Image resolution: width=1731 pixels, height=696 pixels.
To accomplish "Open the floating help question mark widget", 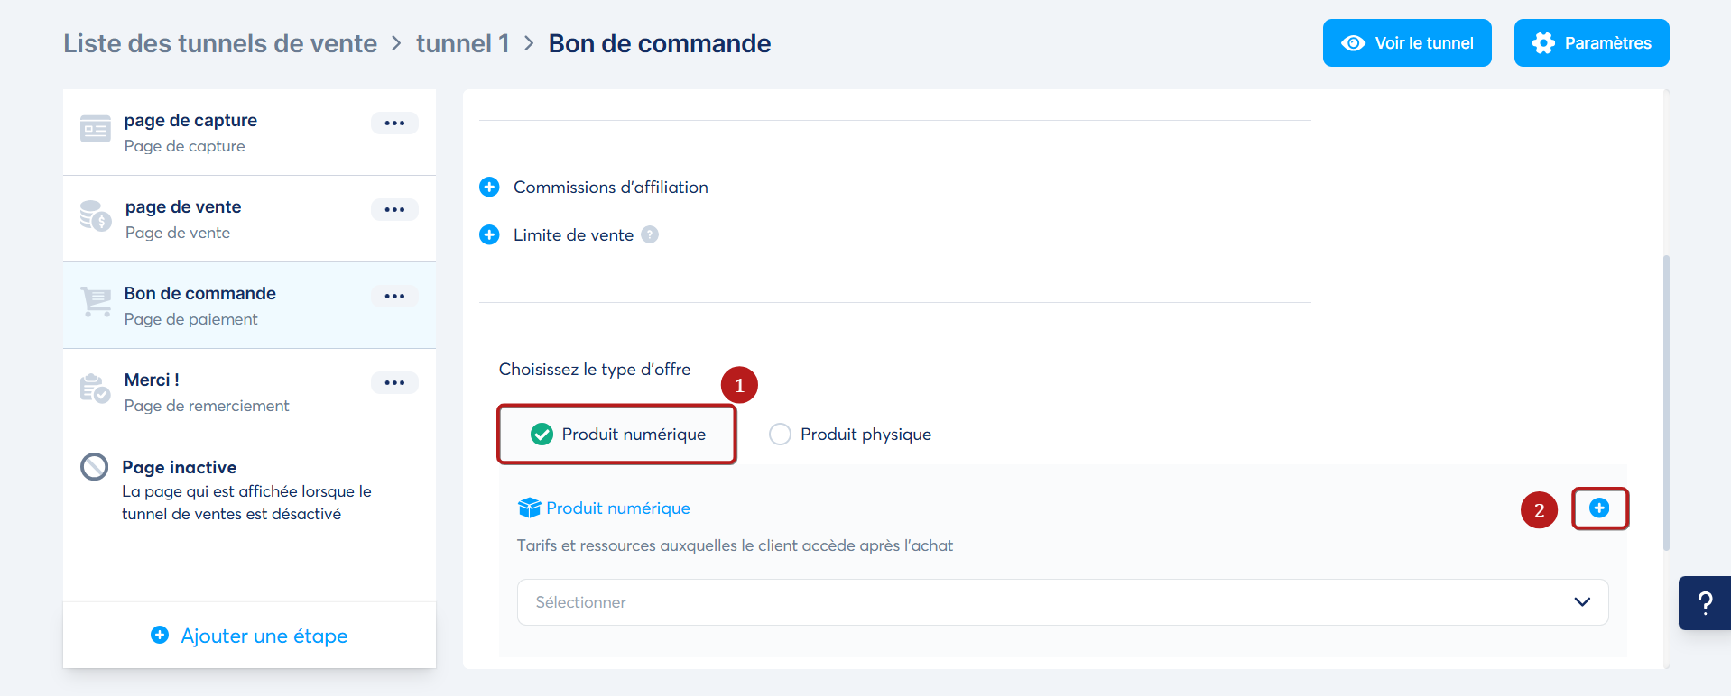I will coord(1705,603).
